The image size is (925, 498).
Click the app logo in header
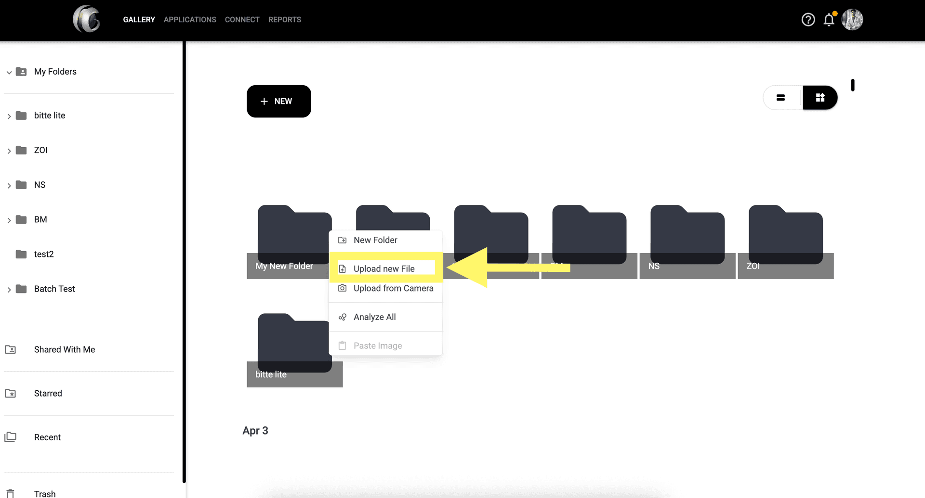(x=87, y=20)
